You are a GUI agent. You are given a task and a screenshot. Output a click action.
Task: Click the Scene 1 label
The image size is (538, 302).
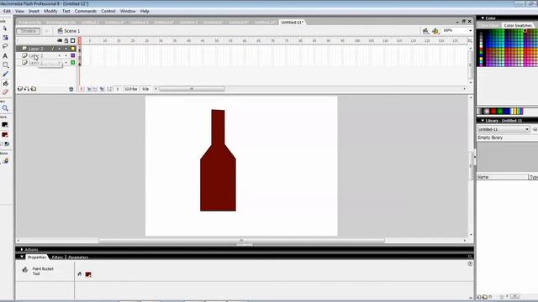tap(72, 31)
